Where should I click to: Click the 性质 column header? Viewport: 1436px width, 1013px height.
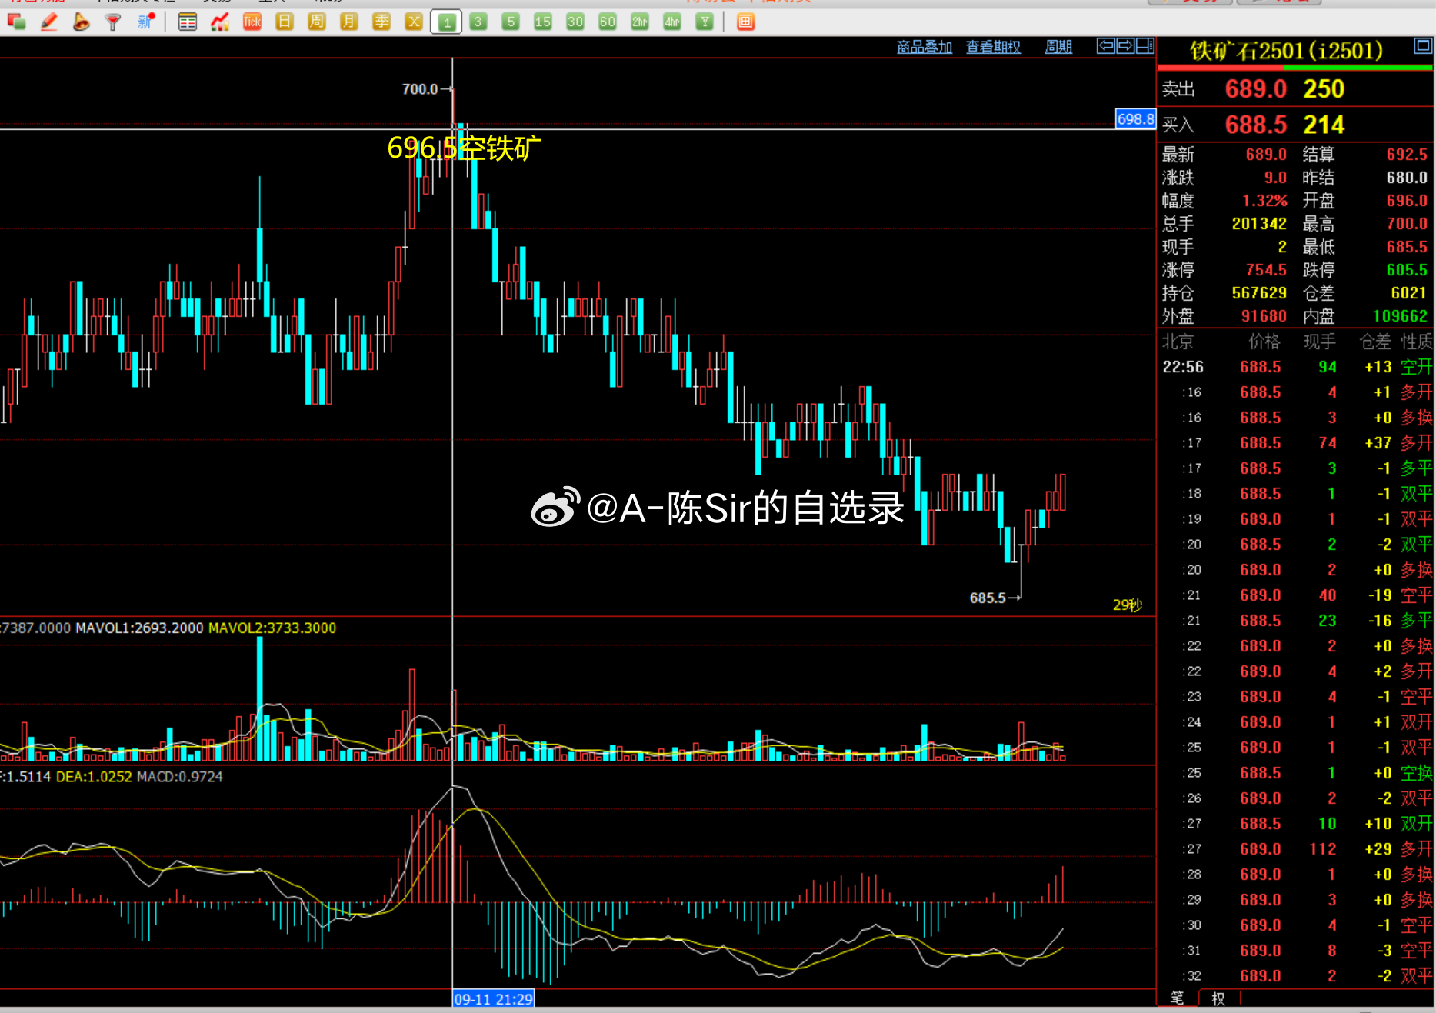click(1417, 342)
